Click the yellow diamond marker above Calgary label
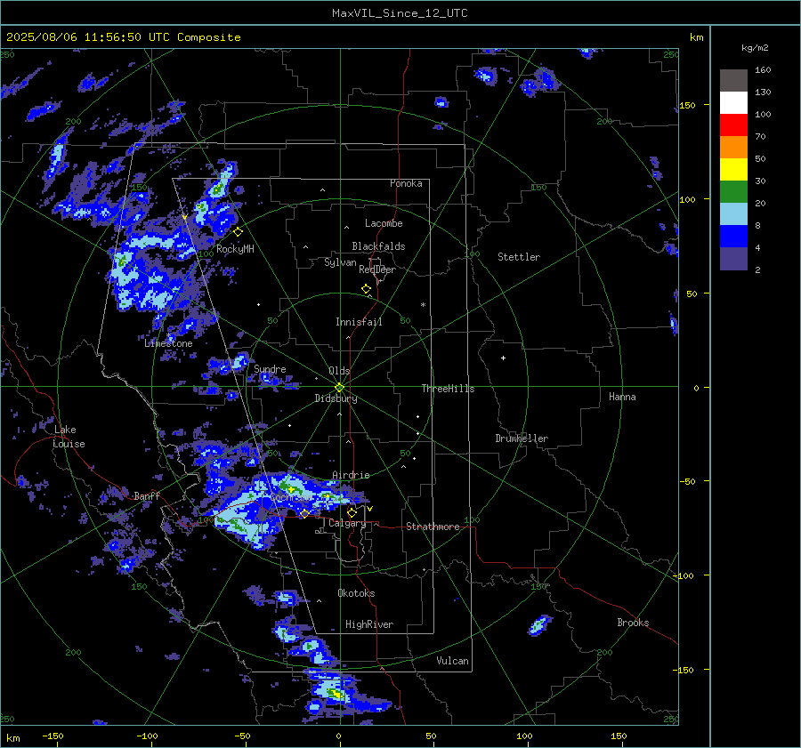Viewport: 801px width, 748px height. tap(352, 512)
